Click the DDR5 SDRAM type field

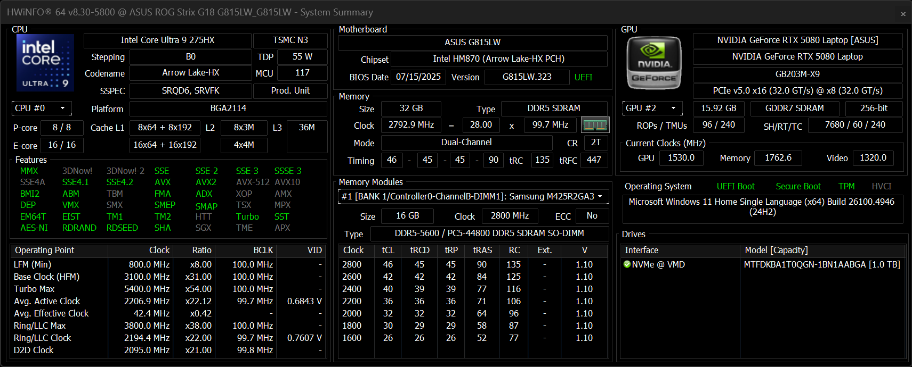coord(554,109)
